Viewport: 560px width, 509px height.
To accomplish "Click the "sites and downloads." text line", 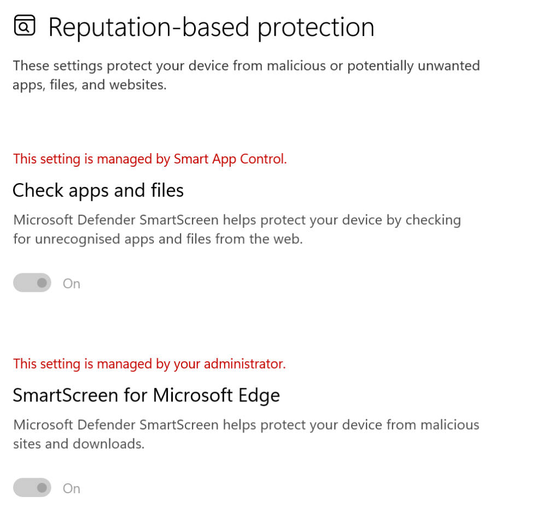I will [x=79, y=443].
